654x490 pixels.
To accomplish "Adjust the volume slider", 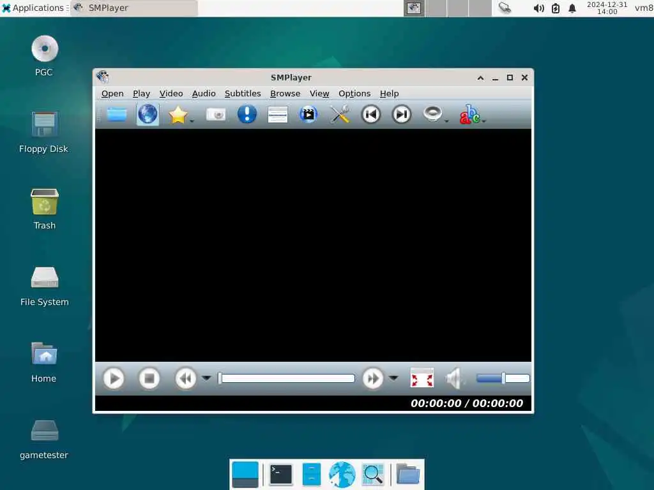I will (503, 378).
